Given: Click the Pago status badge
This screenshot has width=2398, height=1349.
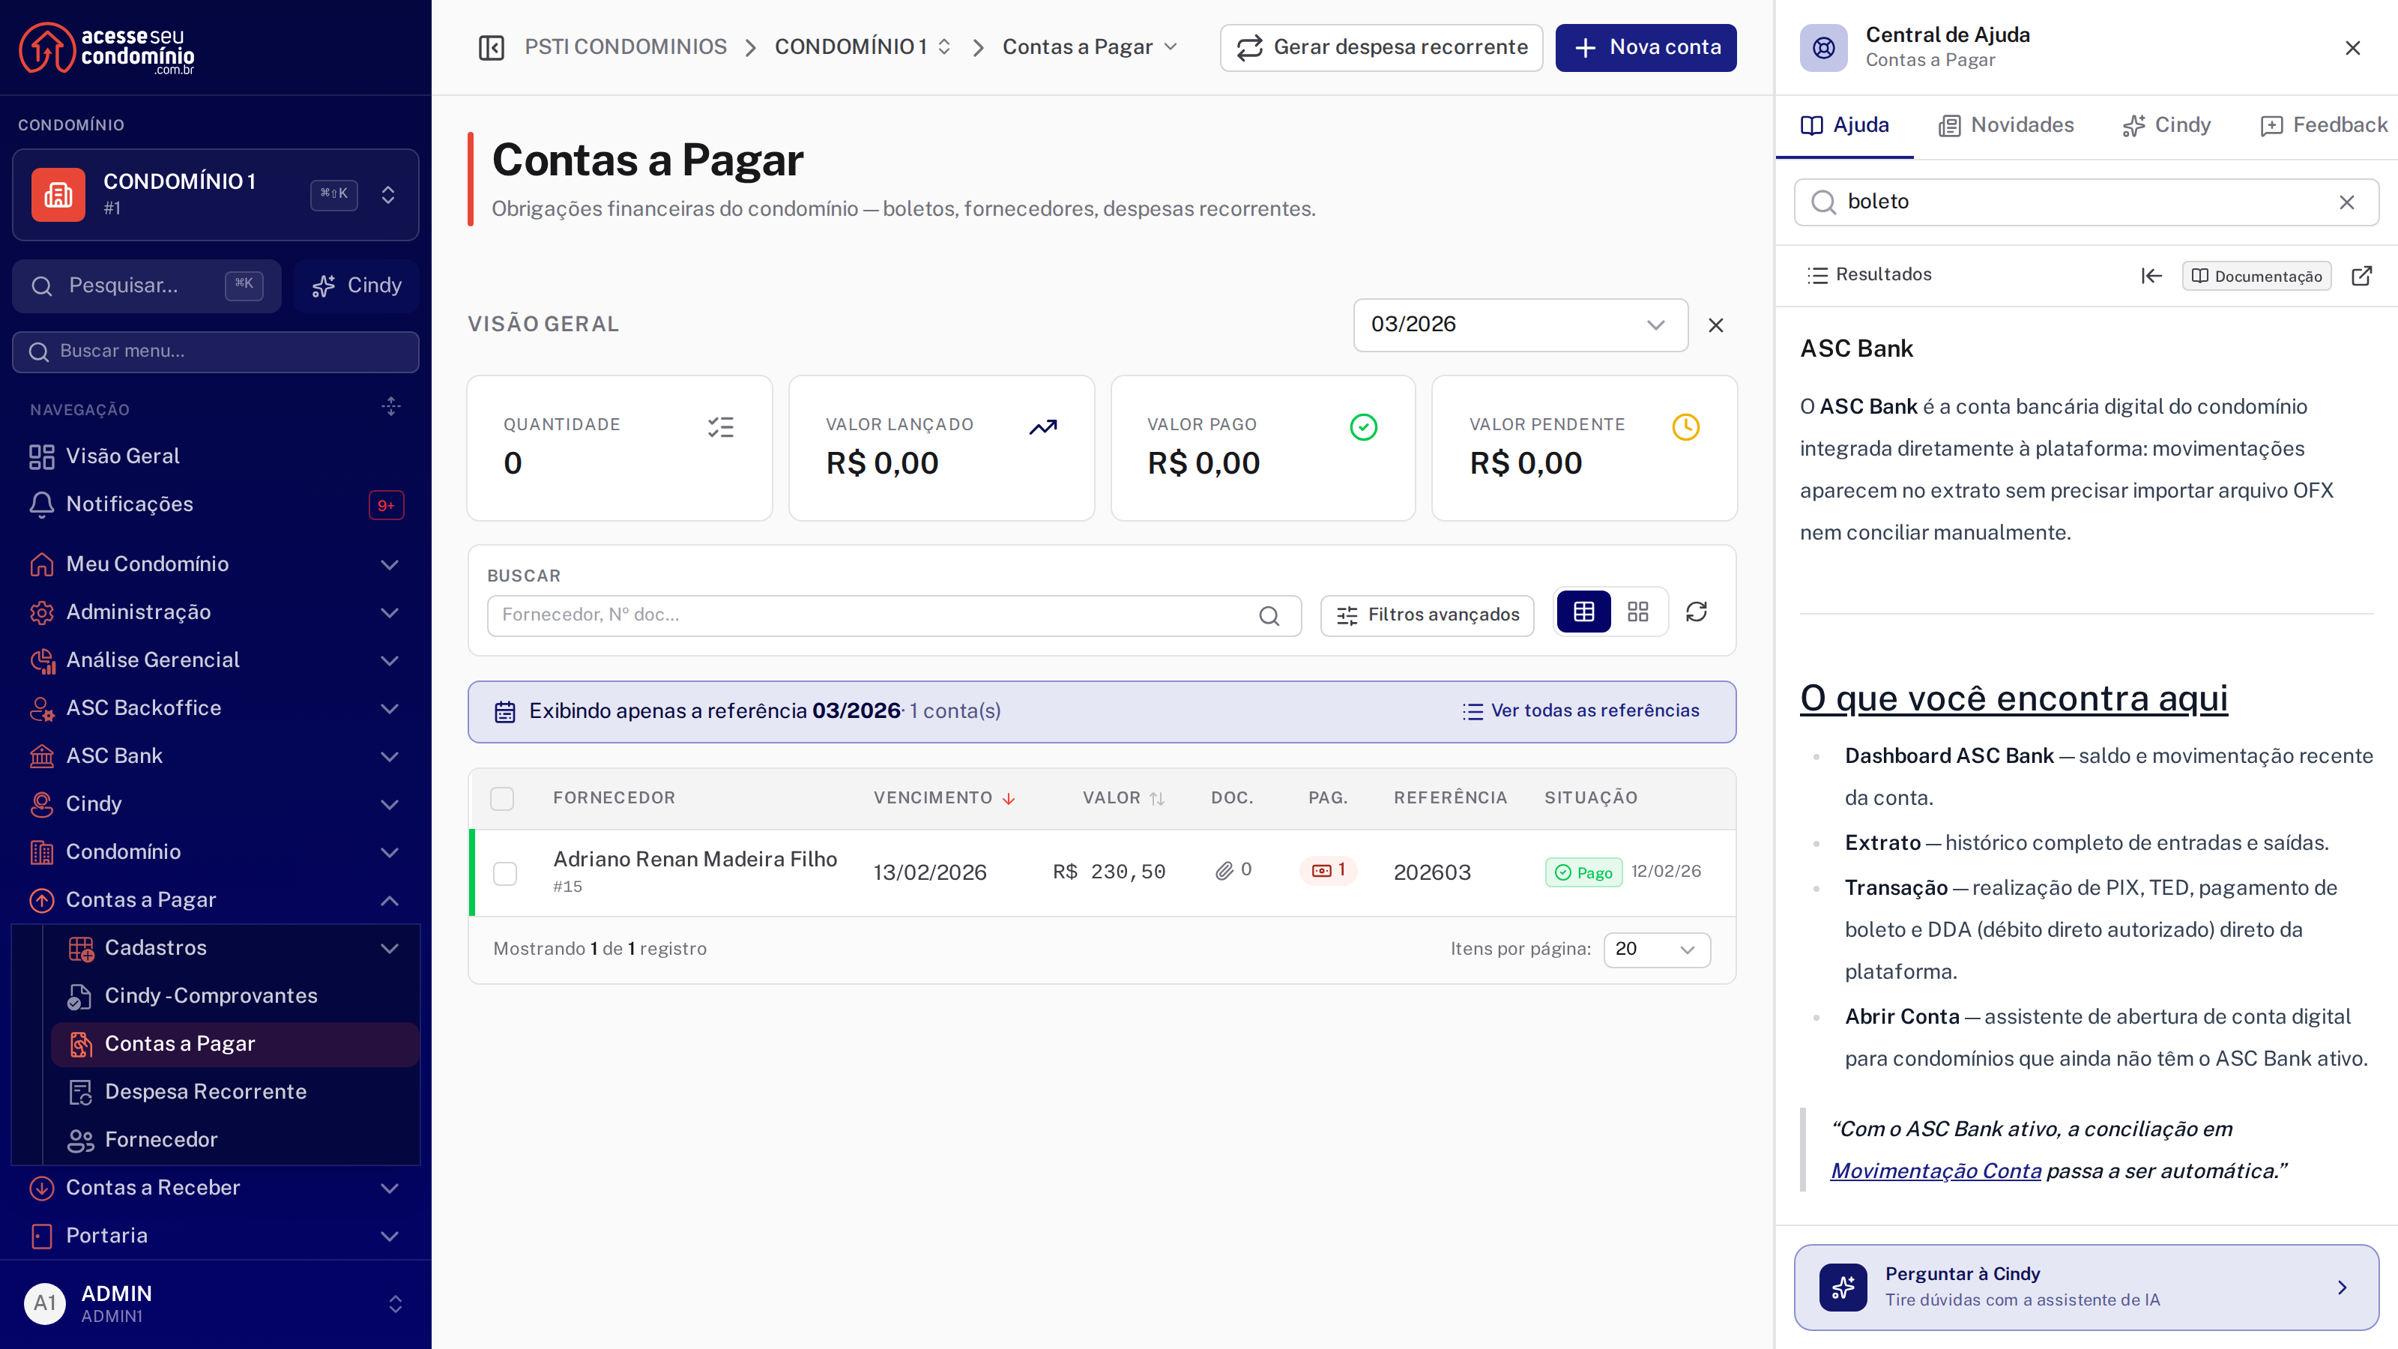Looking at the screenshot, I should pos(1583,872).
